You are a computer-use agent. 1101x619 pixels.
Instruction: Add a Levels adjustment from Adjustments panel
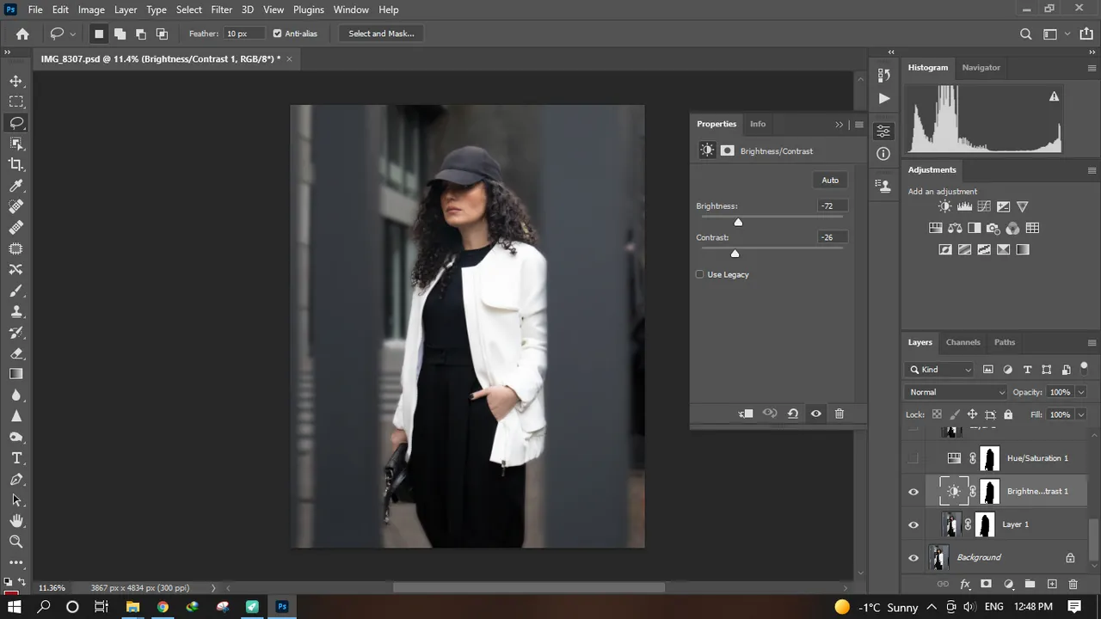click(x=964, y=206)
